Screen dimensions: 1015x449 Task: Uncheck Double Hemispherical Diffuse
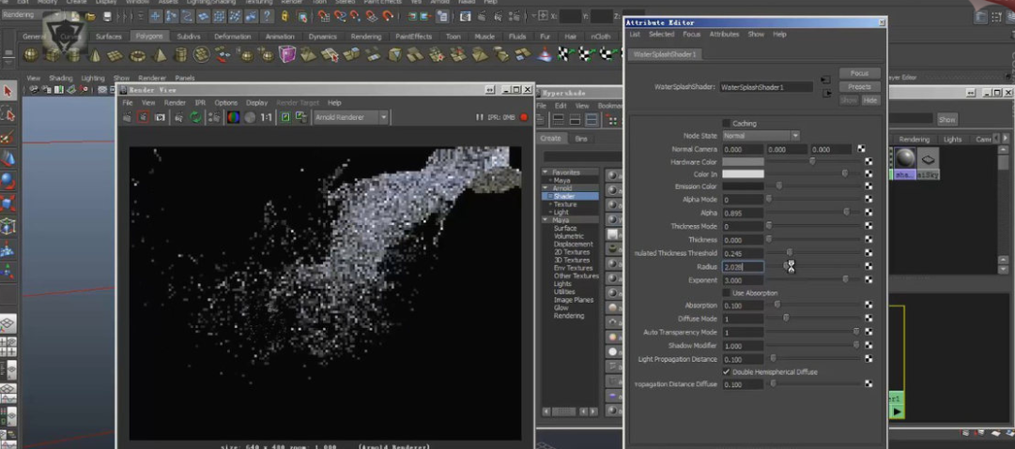[726, 371]
